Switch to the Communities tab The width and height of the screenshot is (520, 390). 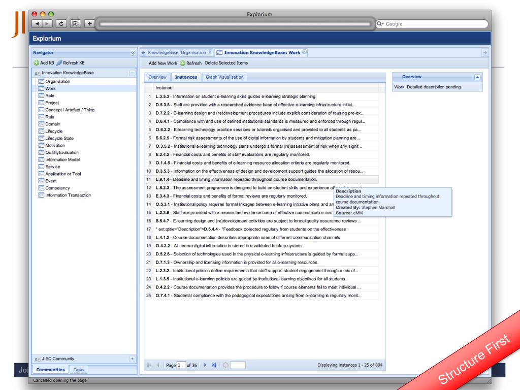[50, 370]
